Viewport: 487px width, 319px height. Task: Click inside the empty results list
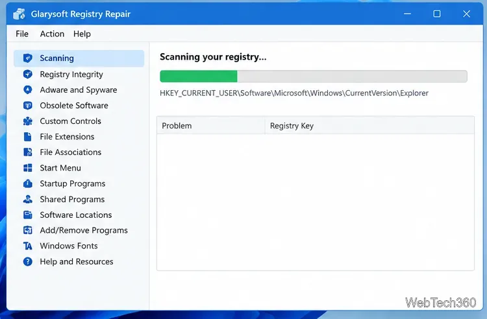coord(316,202)
